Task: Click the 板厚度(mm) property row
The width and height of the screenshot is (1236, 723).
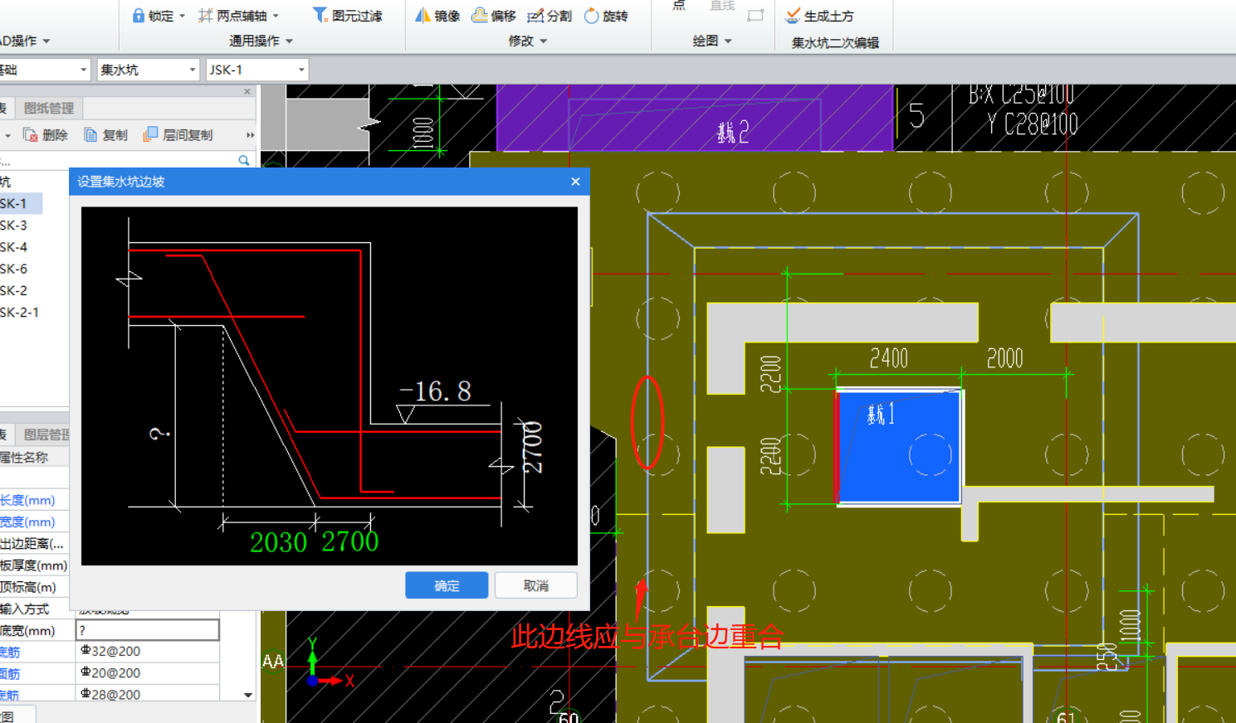Action: point(34,565)
